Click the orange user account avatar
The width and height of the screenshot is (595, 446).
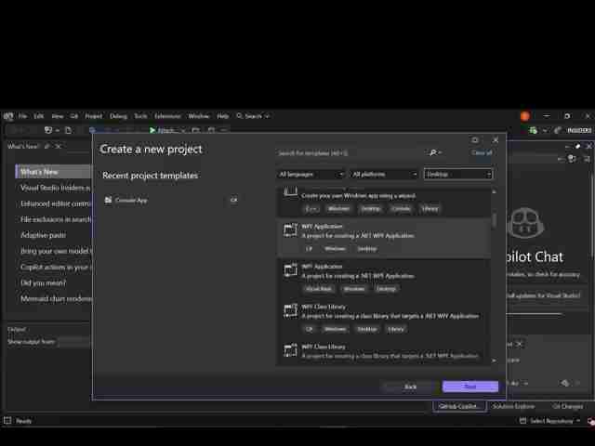524,116
